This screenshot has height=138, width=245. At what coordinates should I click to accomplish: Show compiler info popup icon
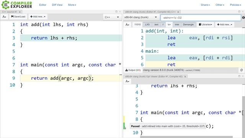243,18
